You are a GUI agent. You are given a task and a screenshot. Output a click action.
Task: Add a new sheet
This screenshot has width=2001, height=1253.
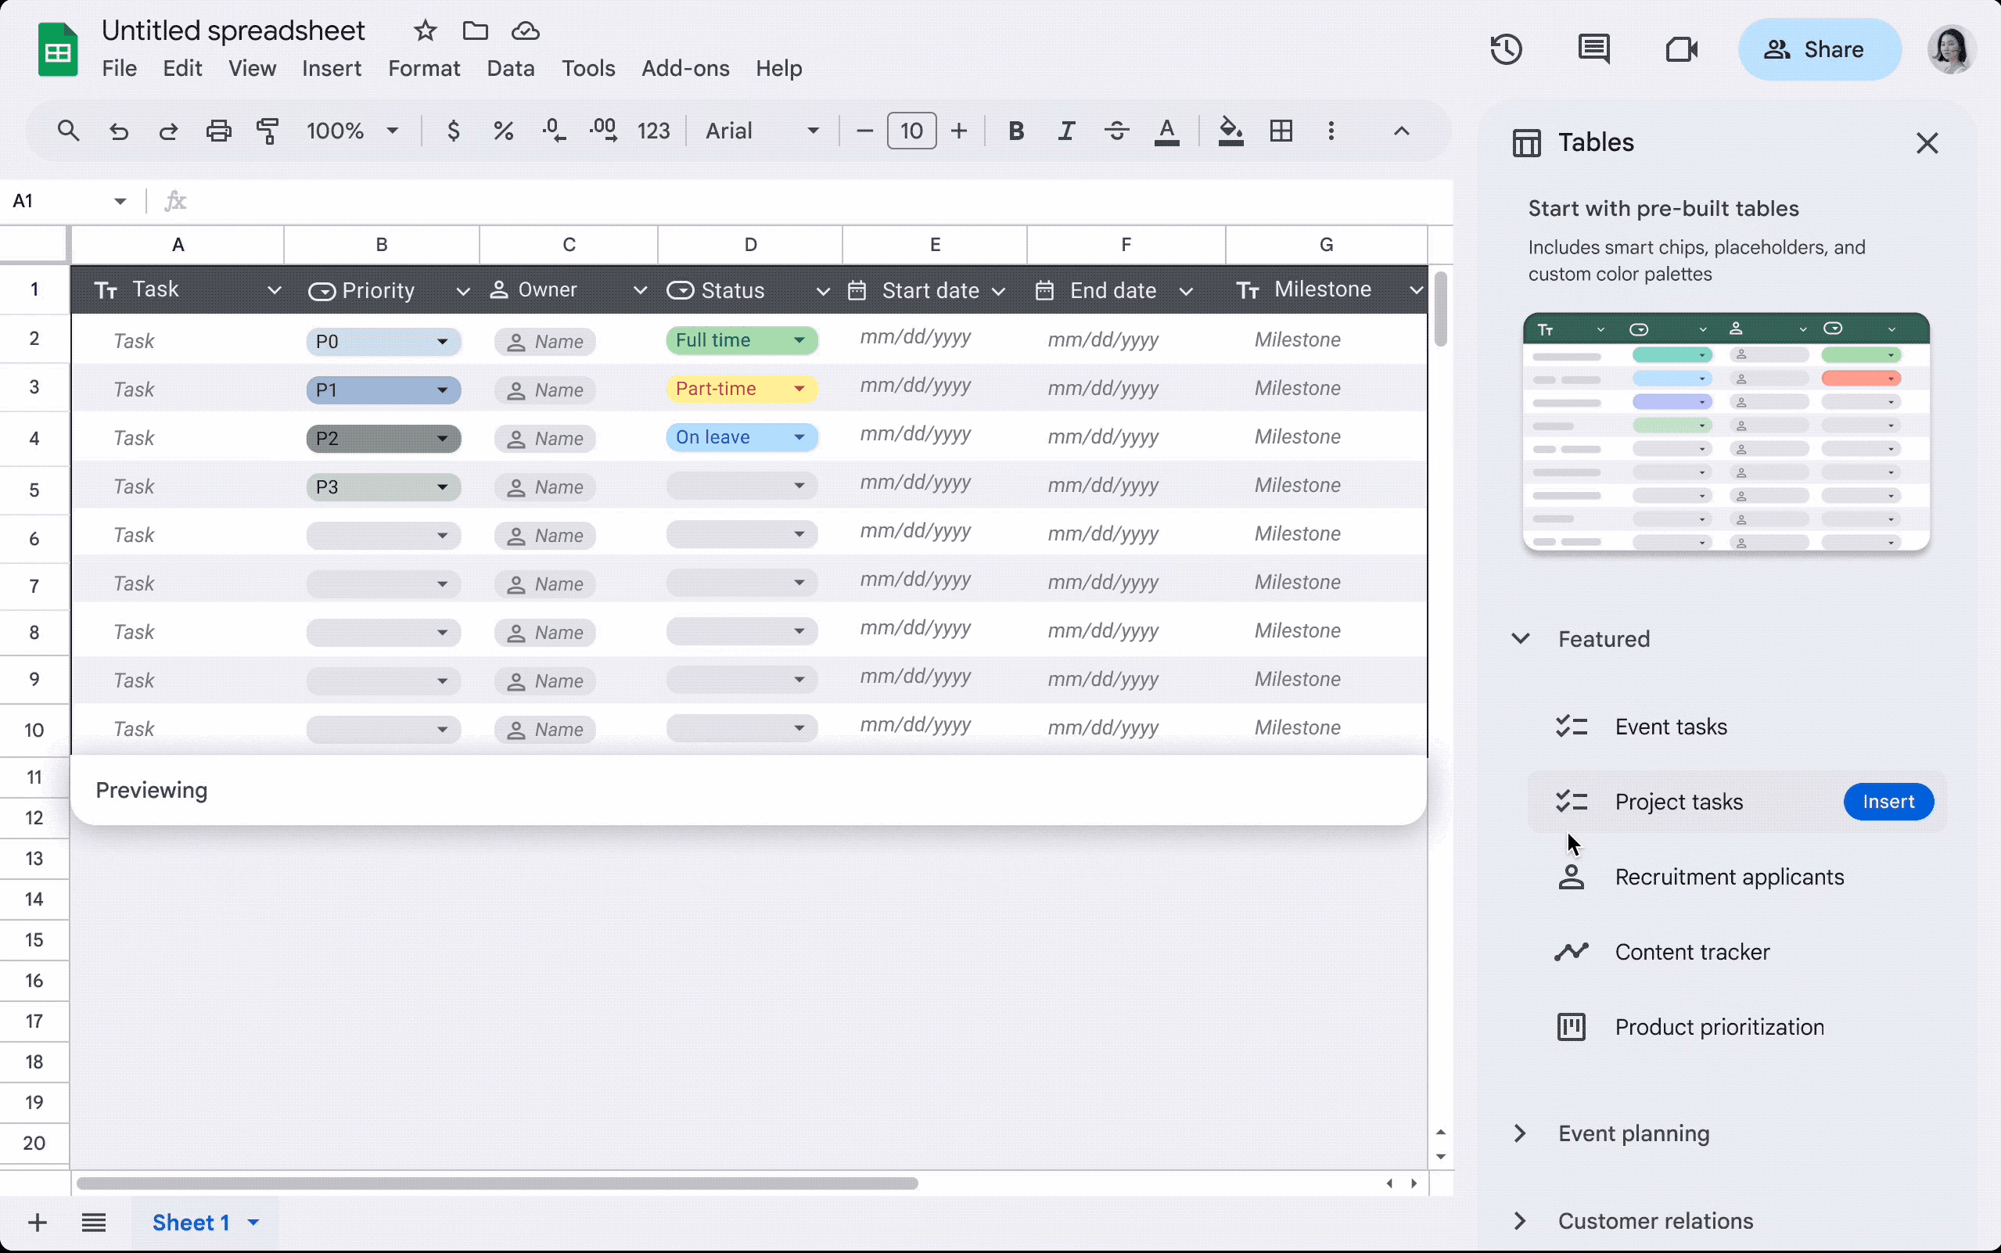(38, 1222)
